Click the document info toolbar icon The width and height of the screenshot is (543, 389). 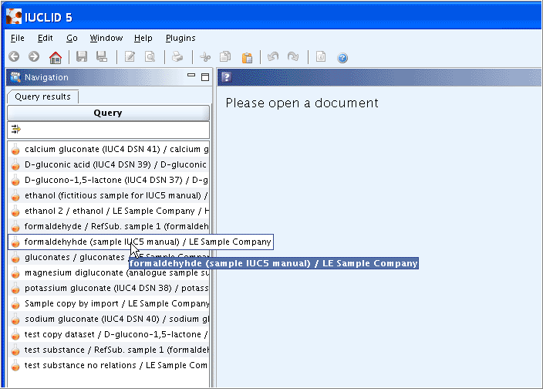(x=321, y=56)
